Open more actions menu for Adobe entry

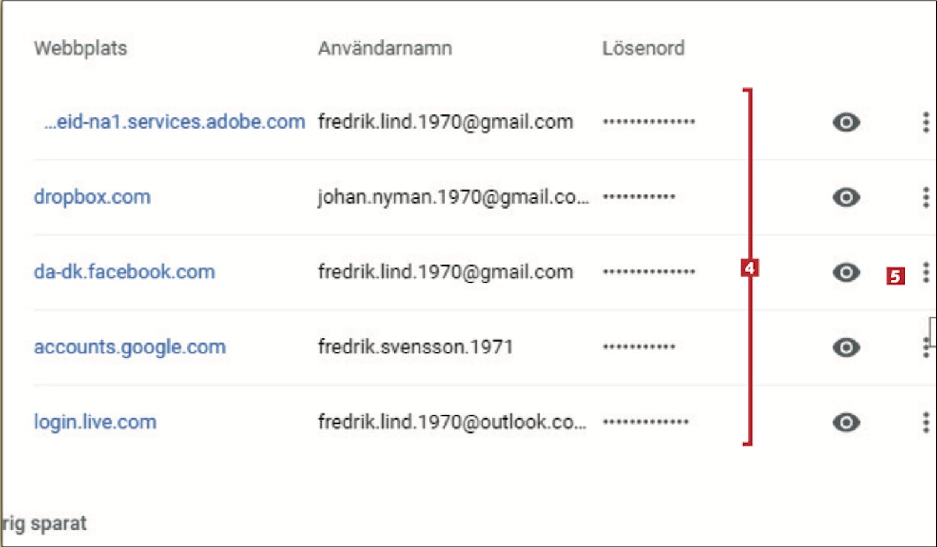(x=925, y=122)
